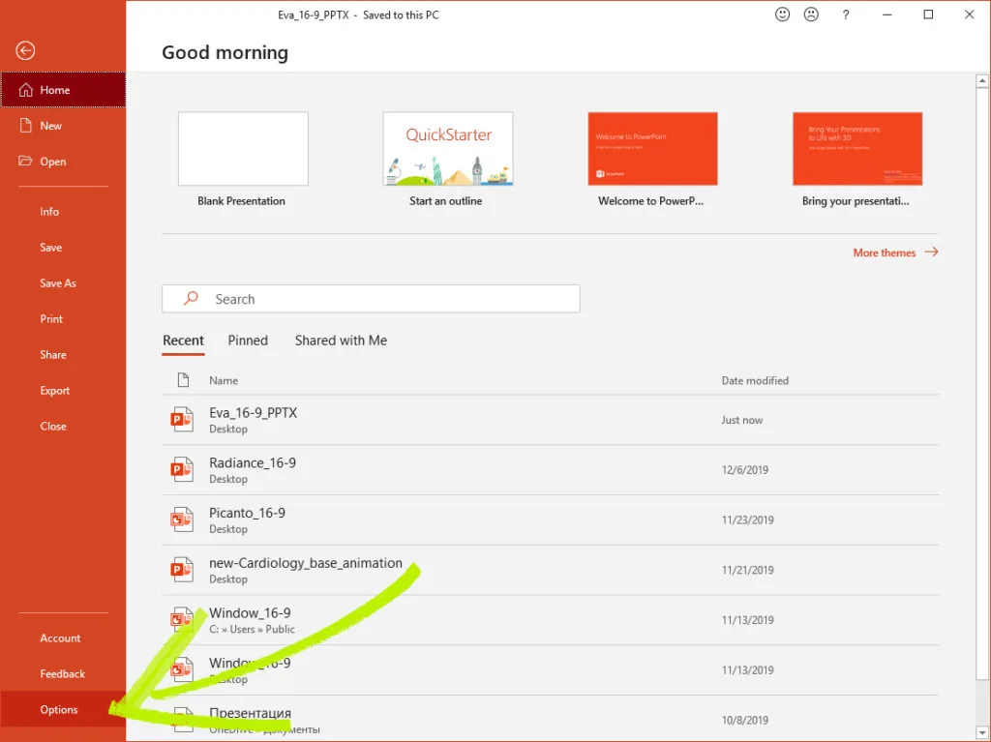Click PowerPoint file icon for Eva_16-9_PPTX
The image size is (991, 742).
pos(182,419)
